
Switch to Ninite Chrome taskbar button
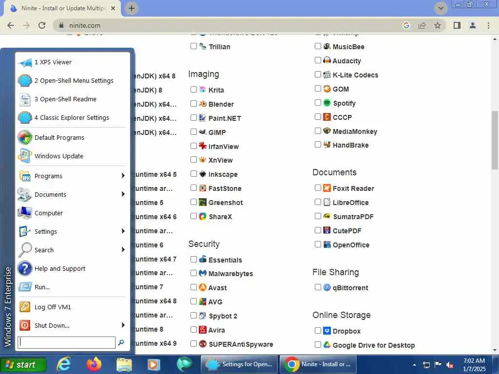coord(318,364)
